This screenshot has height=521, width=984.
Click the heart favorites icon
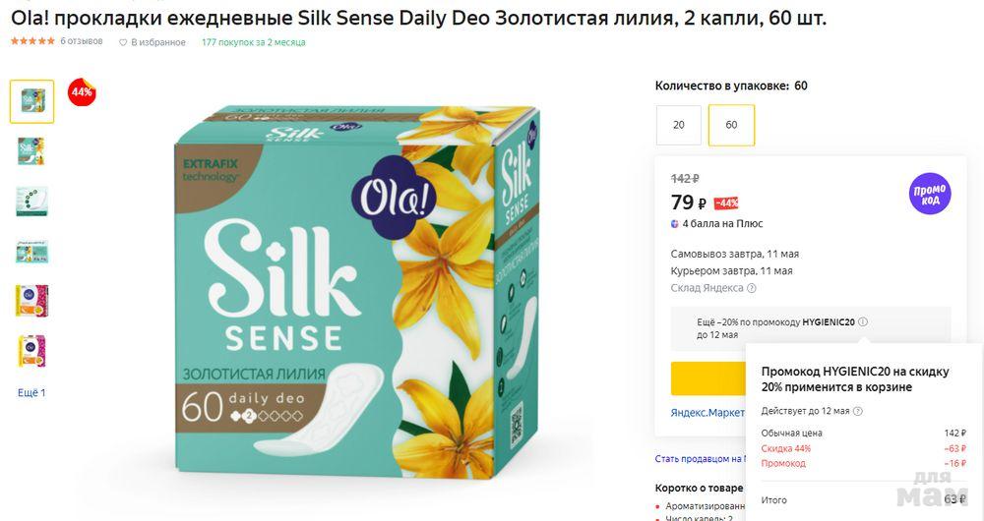click(x=123, y=42)
